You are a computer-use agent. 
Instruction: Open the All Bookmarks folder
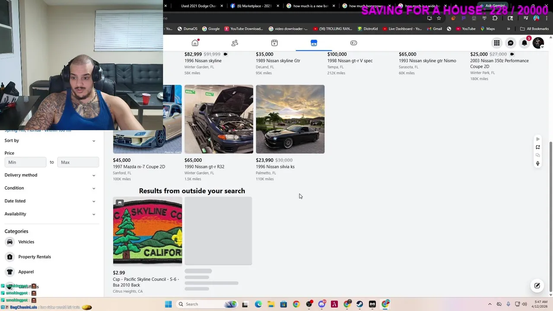tap(534, 29)
